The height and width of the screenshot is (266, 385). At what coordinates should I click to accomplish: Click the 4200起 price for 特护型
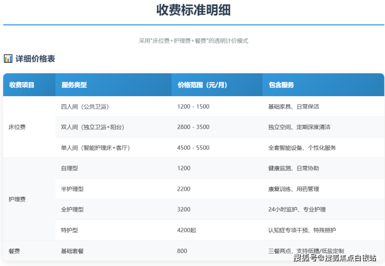point(186,230)
